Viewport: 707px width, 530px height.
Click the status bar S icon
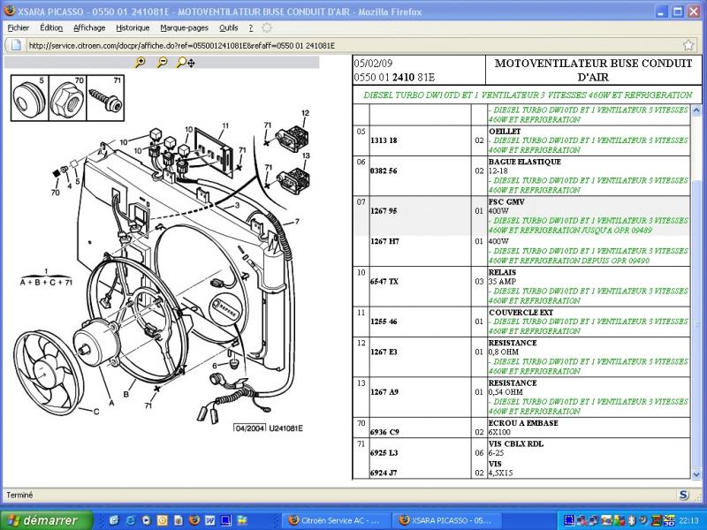pos(684,495)
